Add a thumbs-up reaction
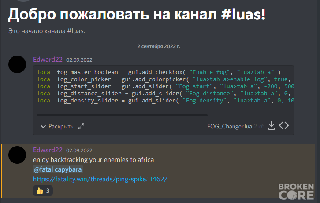320x203 pixels. click(43, 191)
